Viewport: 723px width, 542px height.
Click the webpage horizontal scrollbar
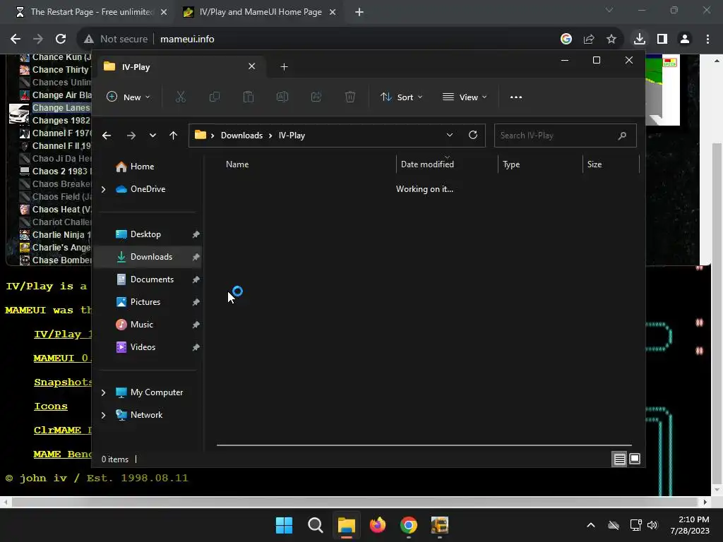[354, 502]
